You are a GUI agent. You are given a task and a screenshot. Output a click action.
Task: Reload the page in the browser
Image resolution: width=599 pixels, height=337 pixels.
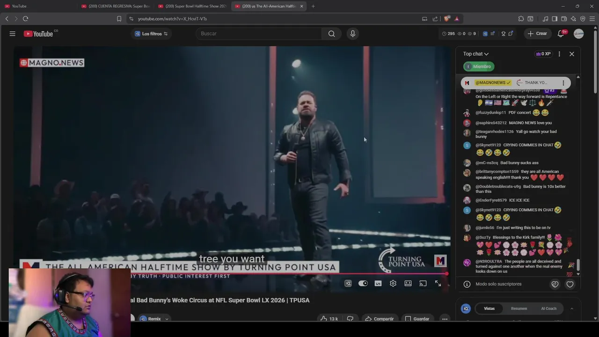click(x=25, y=19)
